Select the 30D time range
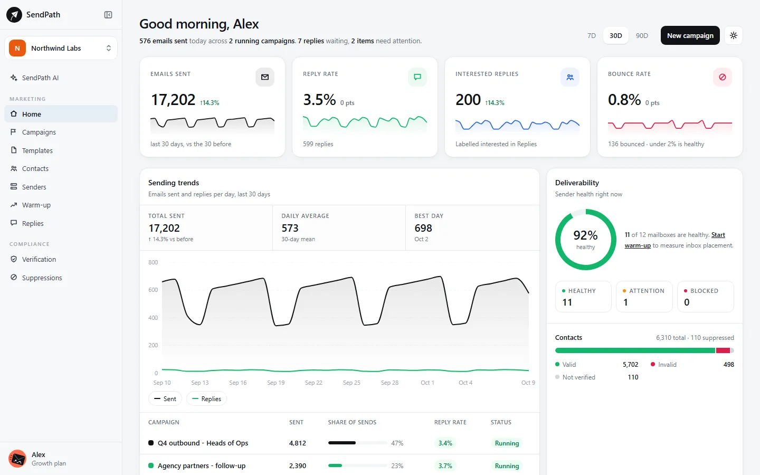Image resolution: width=760 pixels, height=475 pixels. click(616, 35)
